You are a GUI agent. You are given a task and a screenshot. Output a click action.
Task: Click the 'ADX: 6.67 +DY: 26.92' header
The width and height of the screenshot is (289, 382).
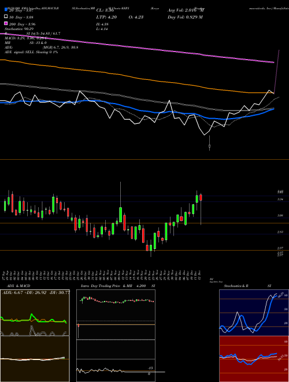[36, 292]
